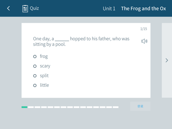Advance to next question with right chevron
Screen dimensions: 172x129
167,60
